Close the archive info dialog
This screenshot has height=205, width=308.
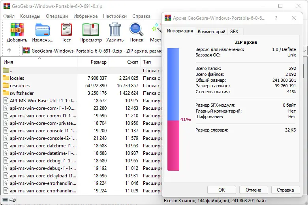tap(294, 18)
